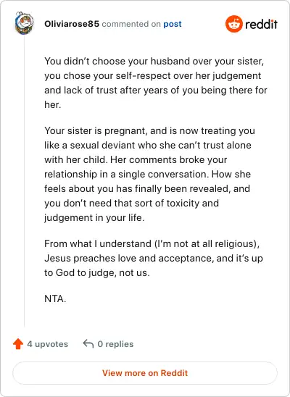Click the curved reply arrow icon

[88, 343]
